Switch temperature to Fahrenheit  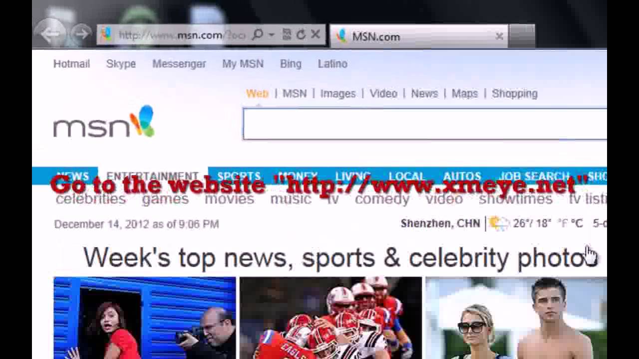click(563, 223)
